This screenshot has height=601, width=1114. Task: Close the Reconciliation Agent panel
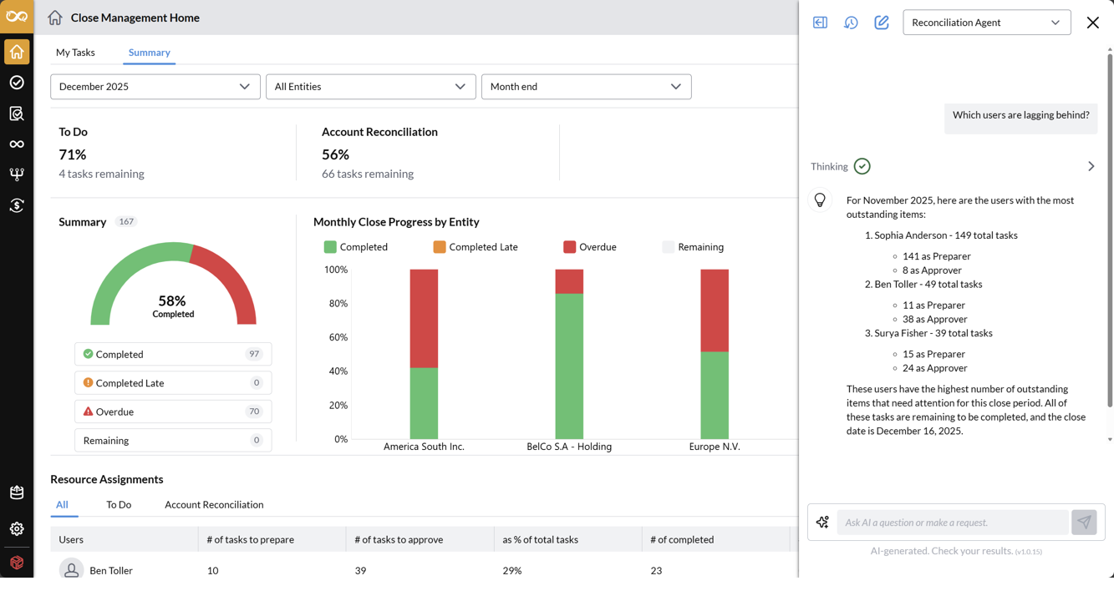pos(1092,23)
